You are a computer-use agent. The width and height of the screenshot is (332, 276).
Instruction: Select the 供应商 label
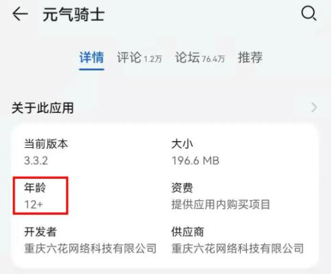click(188, 232)
